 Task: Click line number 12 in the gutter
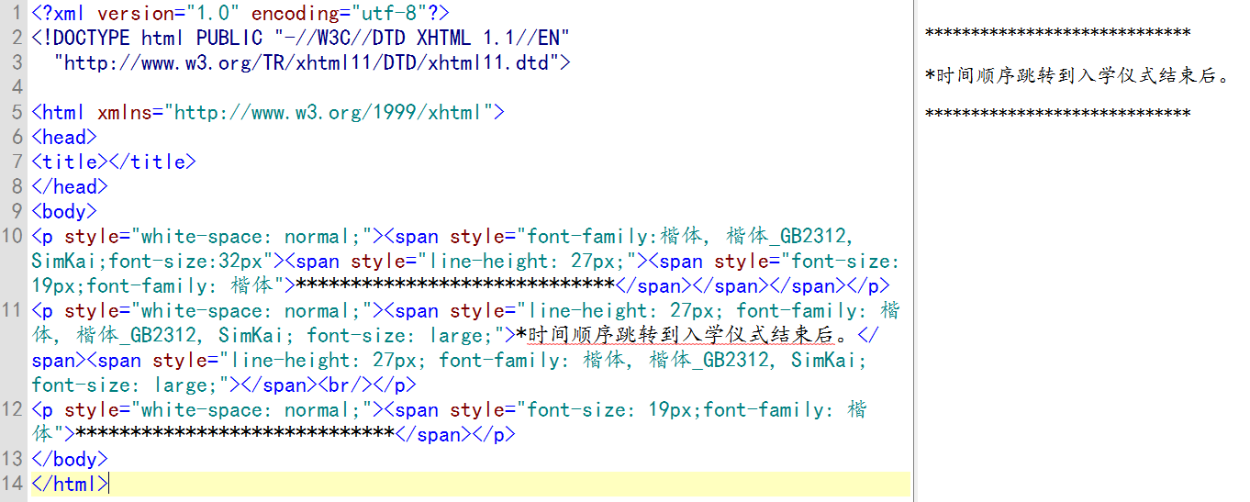pos(13,410)
